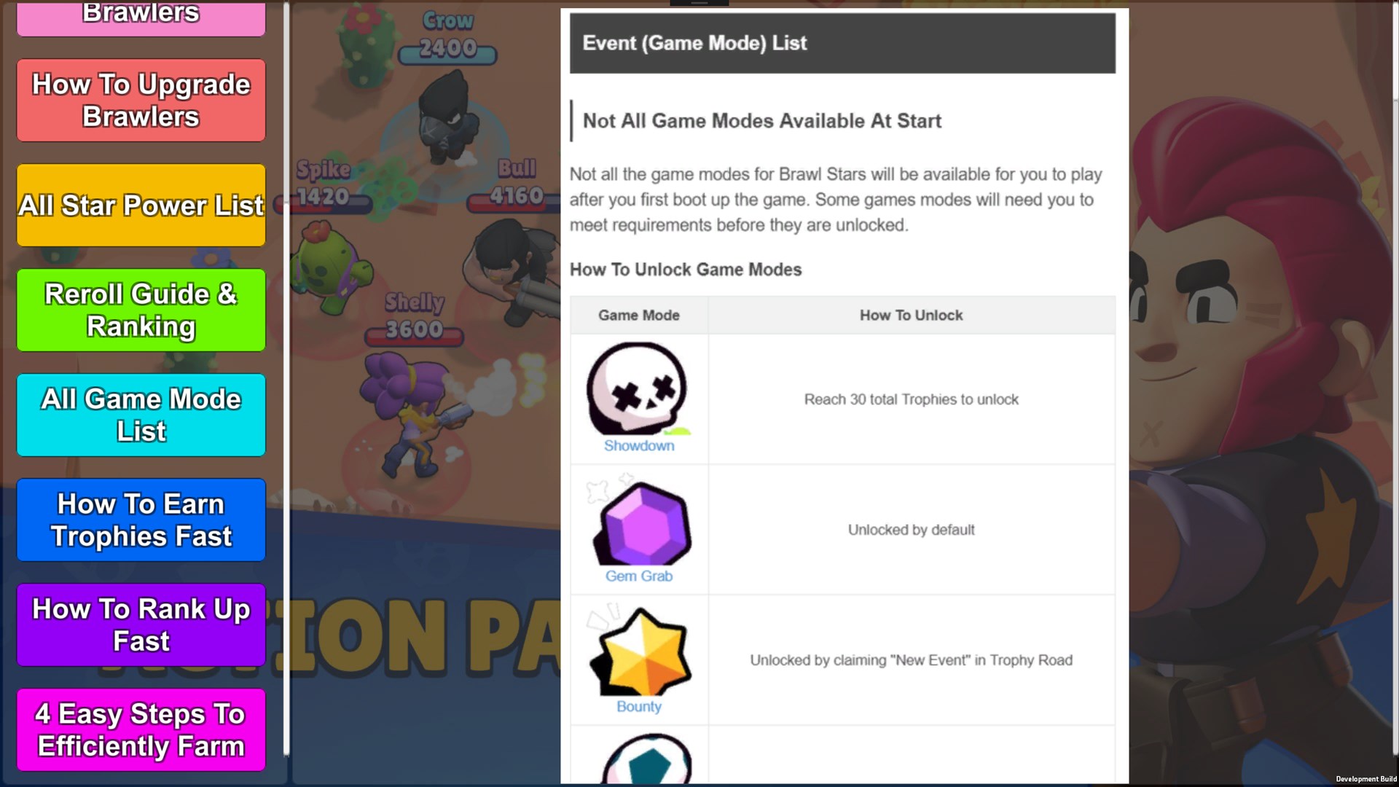Open the Gem Grab link
The height and width of the screenshot is (787, 1399).
639,576
